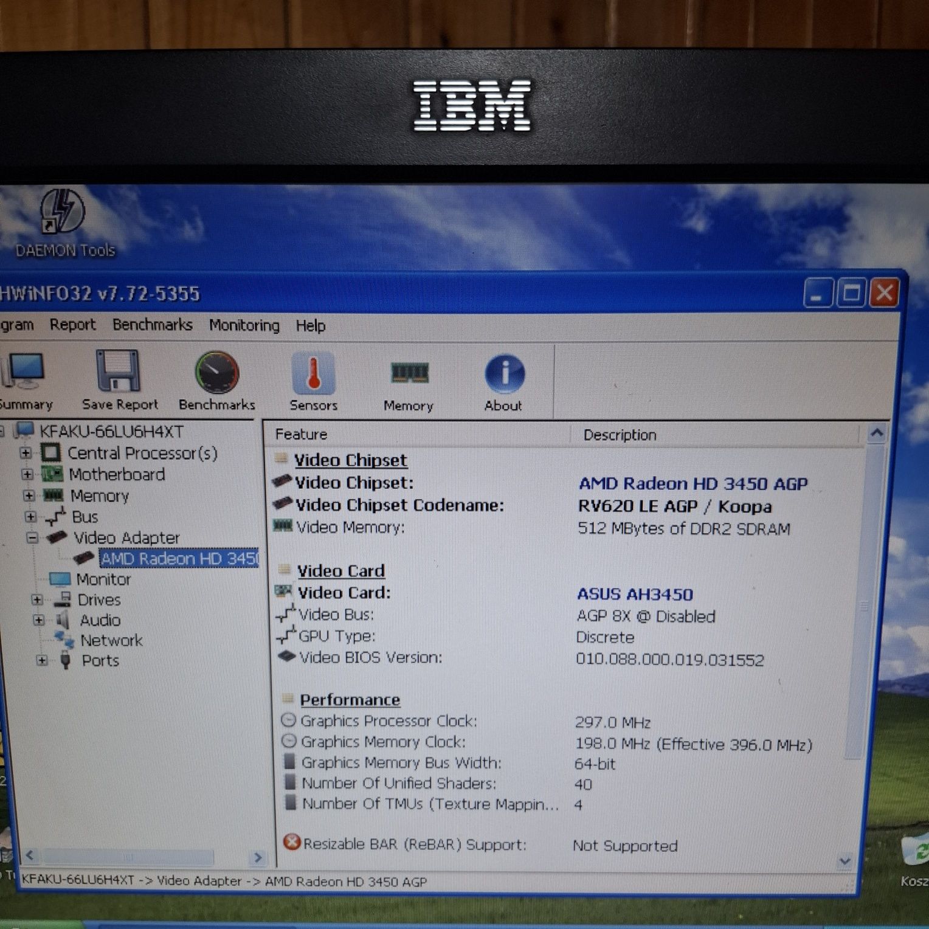Collapse the Video Adapter tree node
Image resolution: width=929 pixels, height=929 pixels.
[32, 537]
